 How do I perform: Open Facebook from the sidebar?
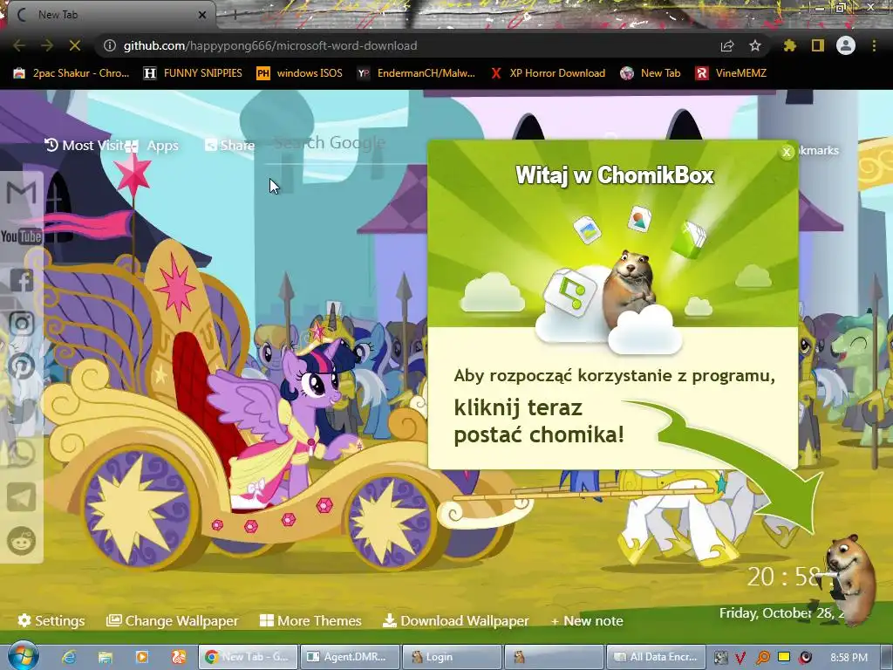pyautogui.click(x=22, y=280)
